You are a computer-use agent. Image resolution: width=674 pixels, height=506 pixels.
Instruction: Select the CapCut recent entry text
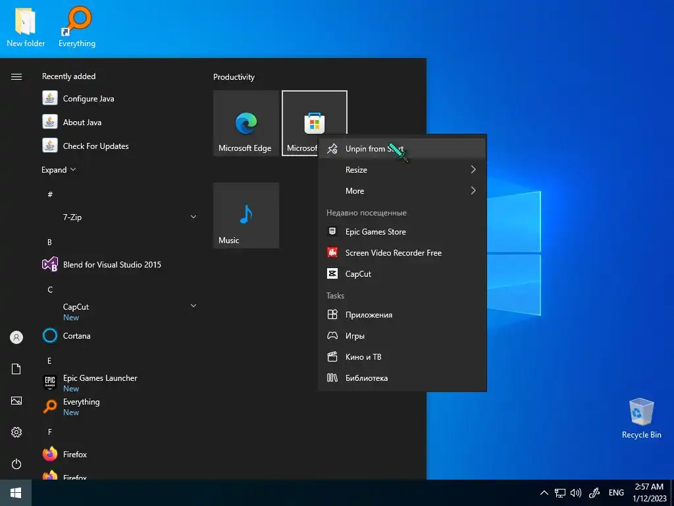coord(359,273)
